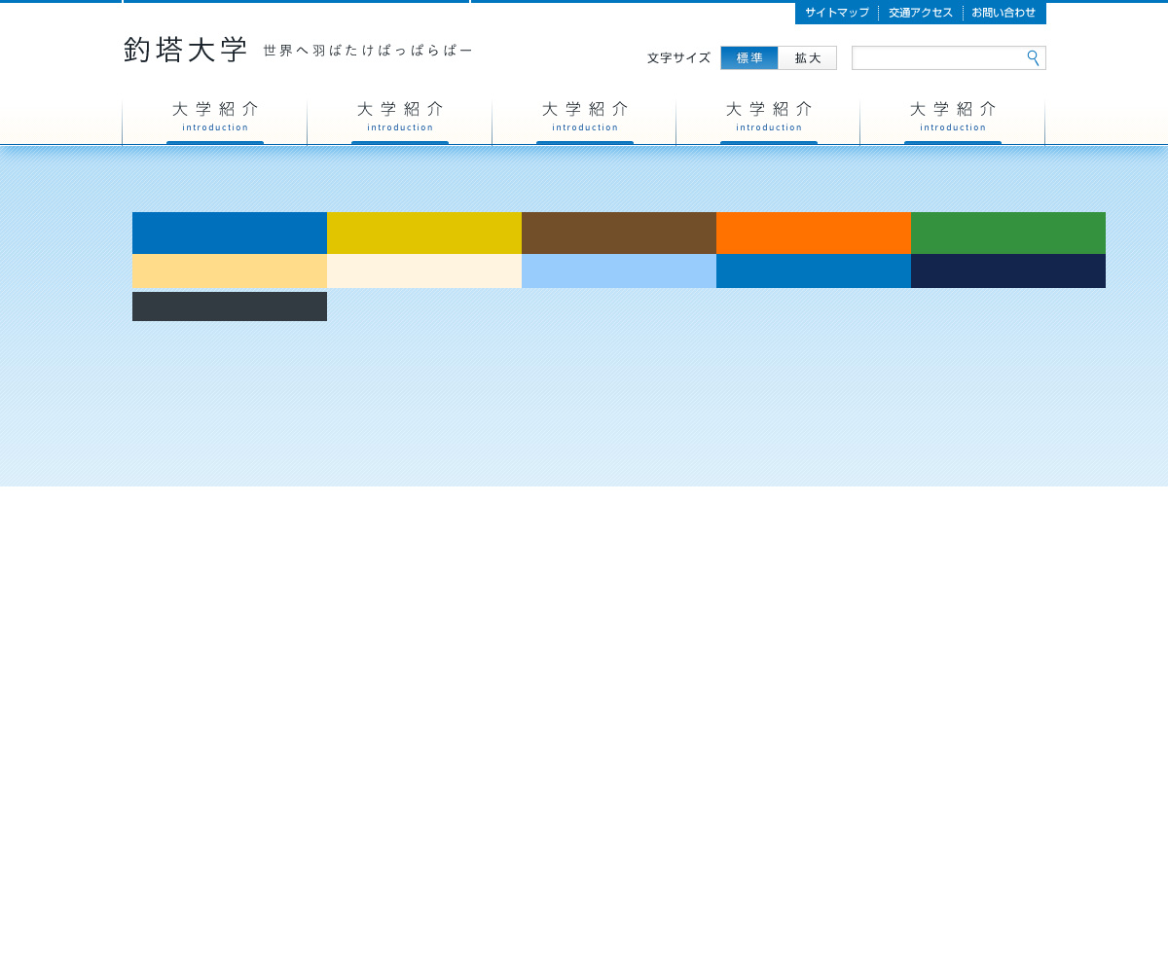Select 標準 font size
This screenshot has width=1168, height=973.
[x=749, y=58]
